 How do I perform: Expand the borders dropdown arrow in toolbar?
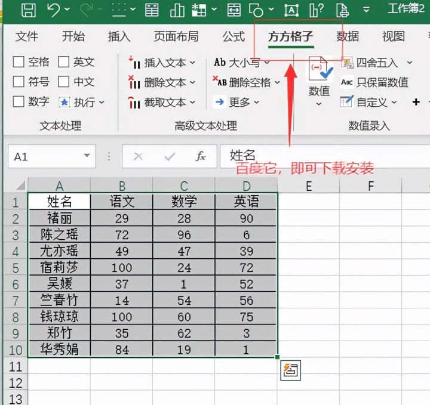pyautogui.click(x=133, y=10)
